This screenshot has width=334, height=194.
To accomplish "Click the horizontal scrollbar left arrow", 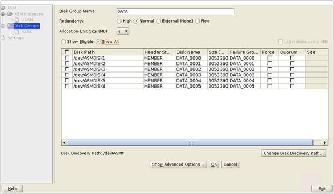I will point(65,143).
